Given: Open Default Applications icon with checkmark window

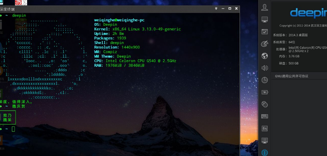Looking at the screenshot, I should tap(265, 32).
